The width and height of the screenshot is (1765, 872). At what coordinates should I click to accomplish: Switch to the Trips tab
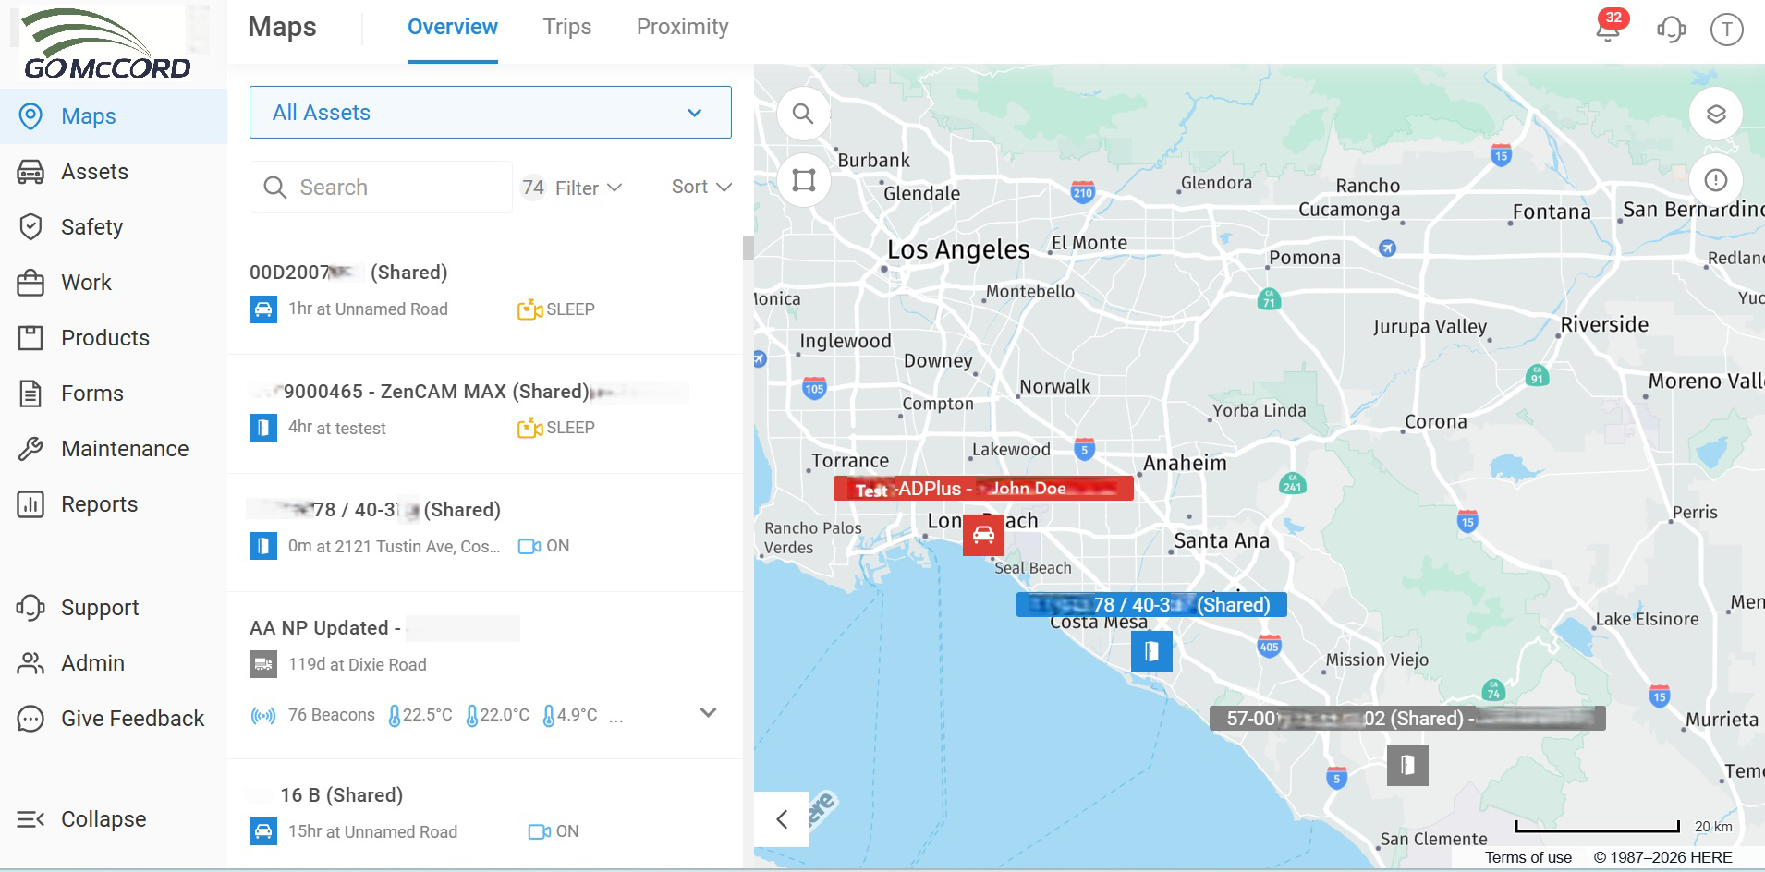(566, 28)
